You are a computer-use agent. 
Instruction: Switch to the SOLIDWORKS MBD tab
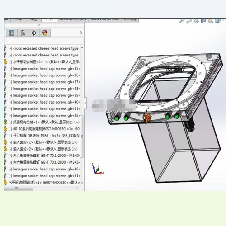click(x=105, y=20)
